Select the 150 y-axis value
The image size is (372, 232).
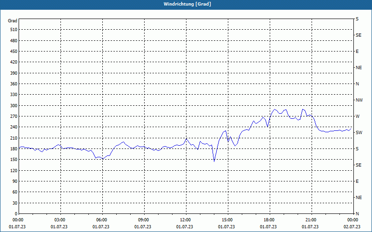point(14,160)
